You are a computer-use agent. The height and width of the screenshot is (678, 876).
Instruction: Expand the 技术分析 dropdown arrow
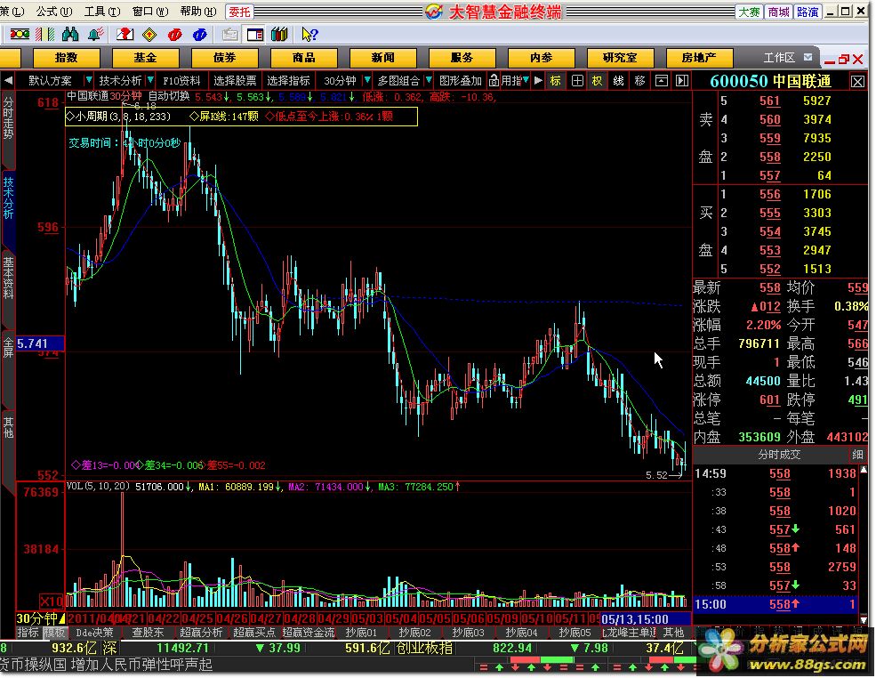pos(150,81)
